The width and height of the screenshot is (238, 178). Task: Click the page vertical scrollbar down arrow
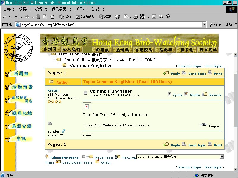(x=235, y=169)
